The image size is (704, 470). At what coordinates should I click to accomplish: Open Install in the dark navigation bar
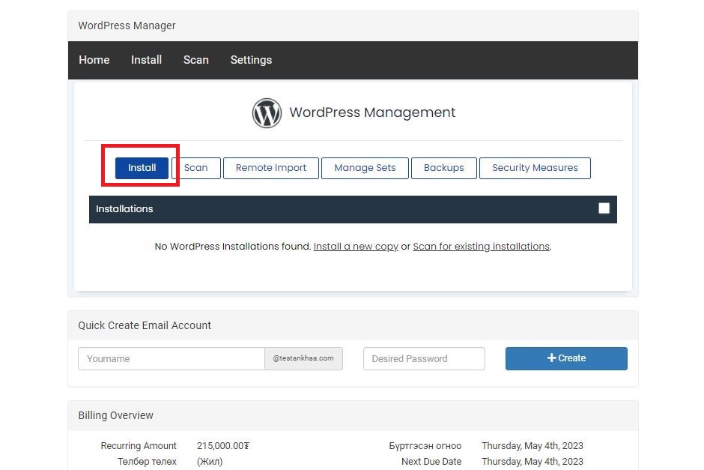tap(146, 60)
